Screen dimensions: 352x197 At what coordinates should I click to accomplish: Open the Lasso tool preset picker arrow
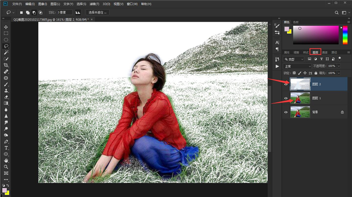tap(14, 13)
